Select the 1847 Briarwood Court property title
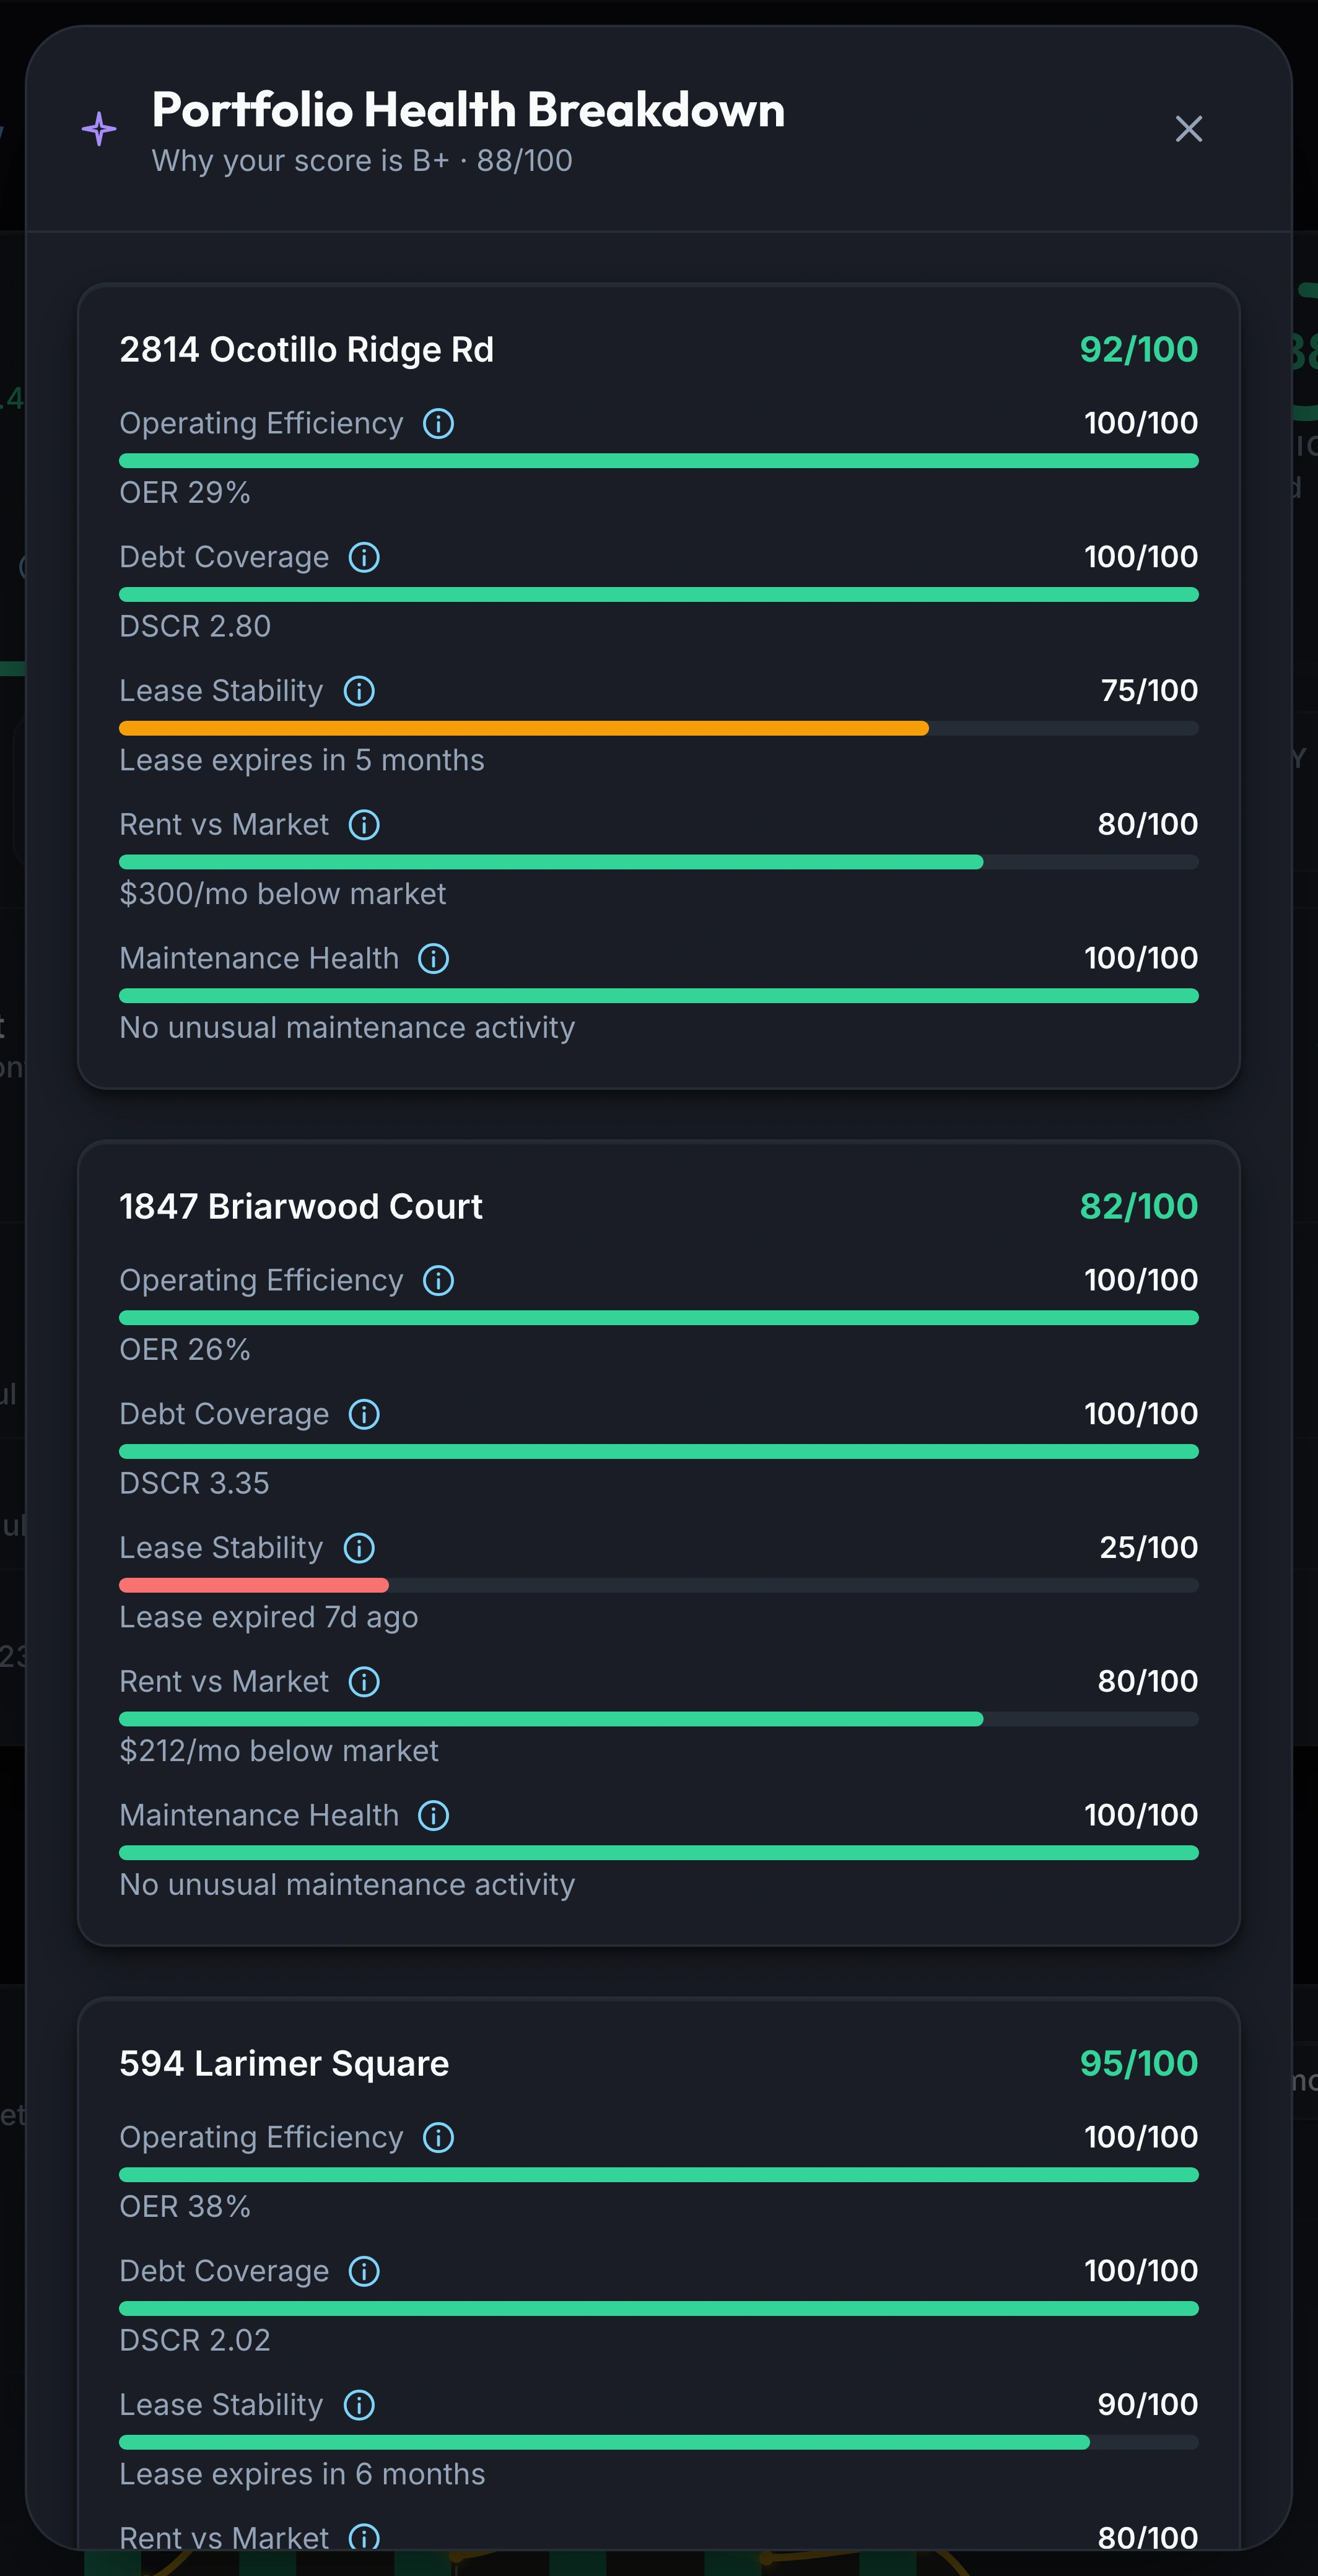Viewport: 1318px width, 2576px height. pos(301,1207)
